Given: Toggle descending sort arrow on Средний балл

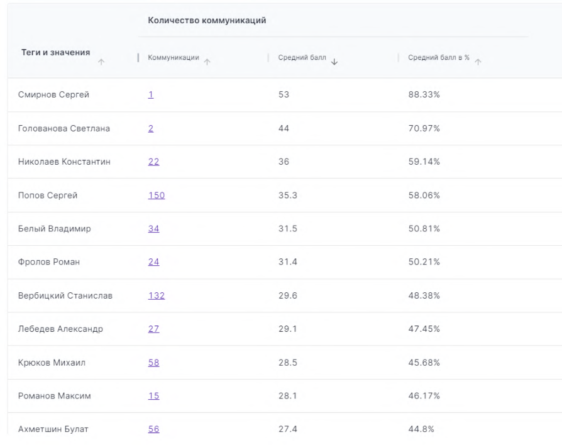Looking at the screenshot, I should point(334,62).
